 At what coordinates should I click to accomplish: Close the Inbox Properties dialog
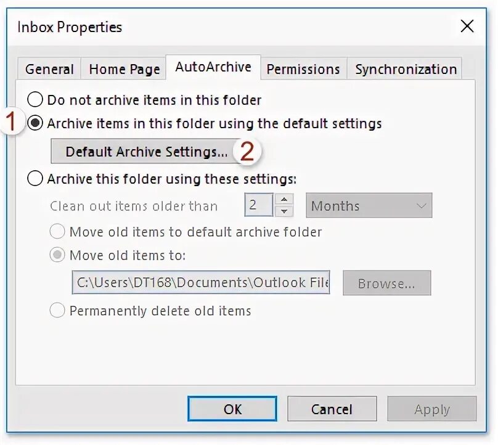click(467, 26)
